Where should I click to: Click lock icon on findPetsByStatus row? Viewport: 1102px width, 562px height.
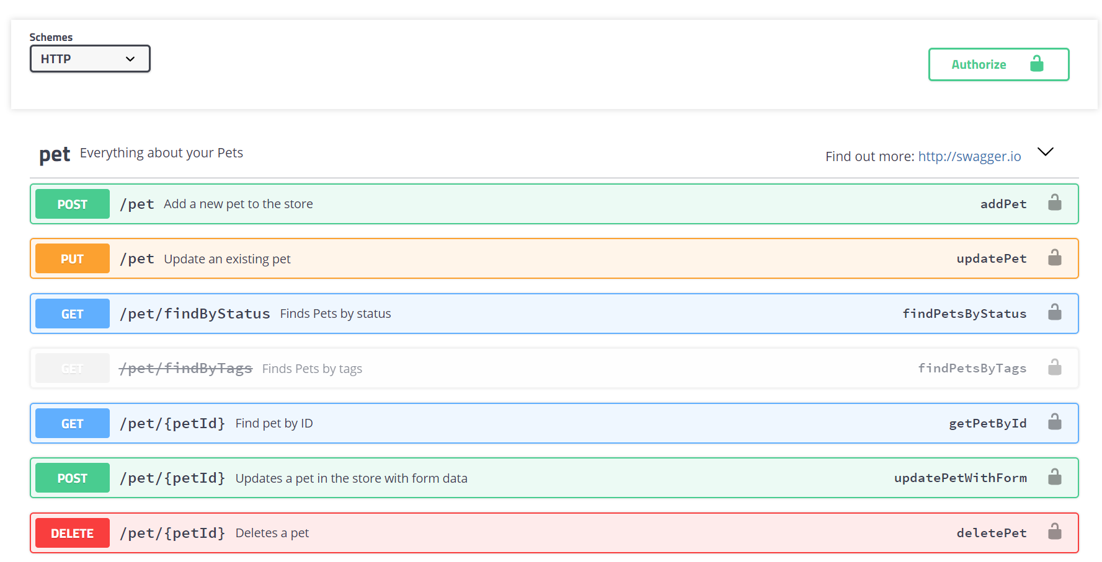[x=1054, y=312]
